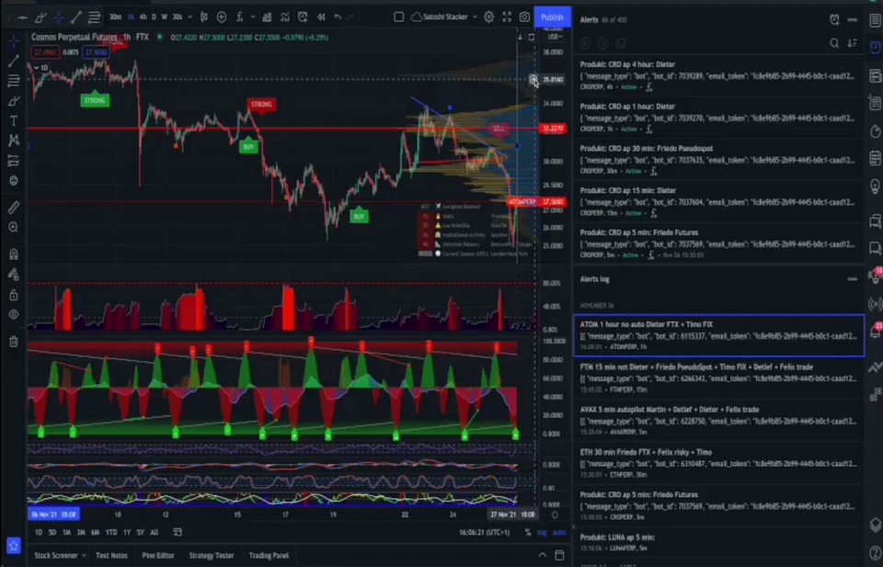Open the Trading Panel tab
Viewport: 883px width, 567px height.
(269, 556)
